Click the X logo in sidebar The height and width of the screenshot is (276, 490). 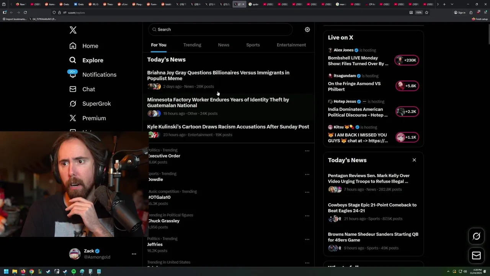pos(73,30)
